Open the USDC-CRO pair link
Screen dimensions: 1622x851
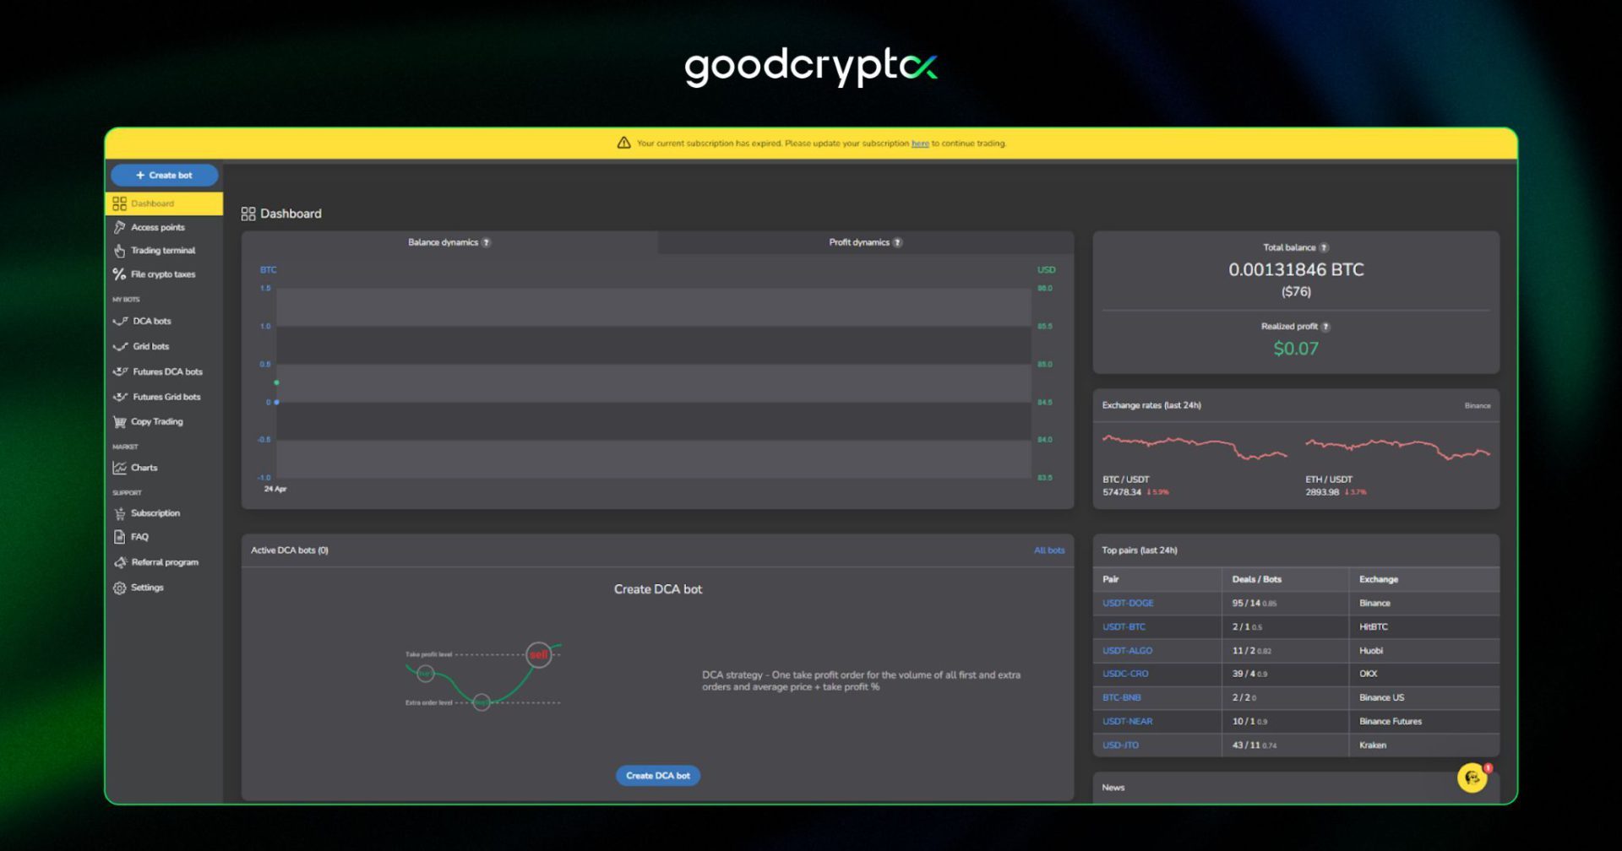tap(1125, 674)
